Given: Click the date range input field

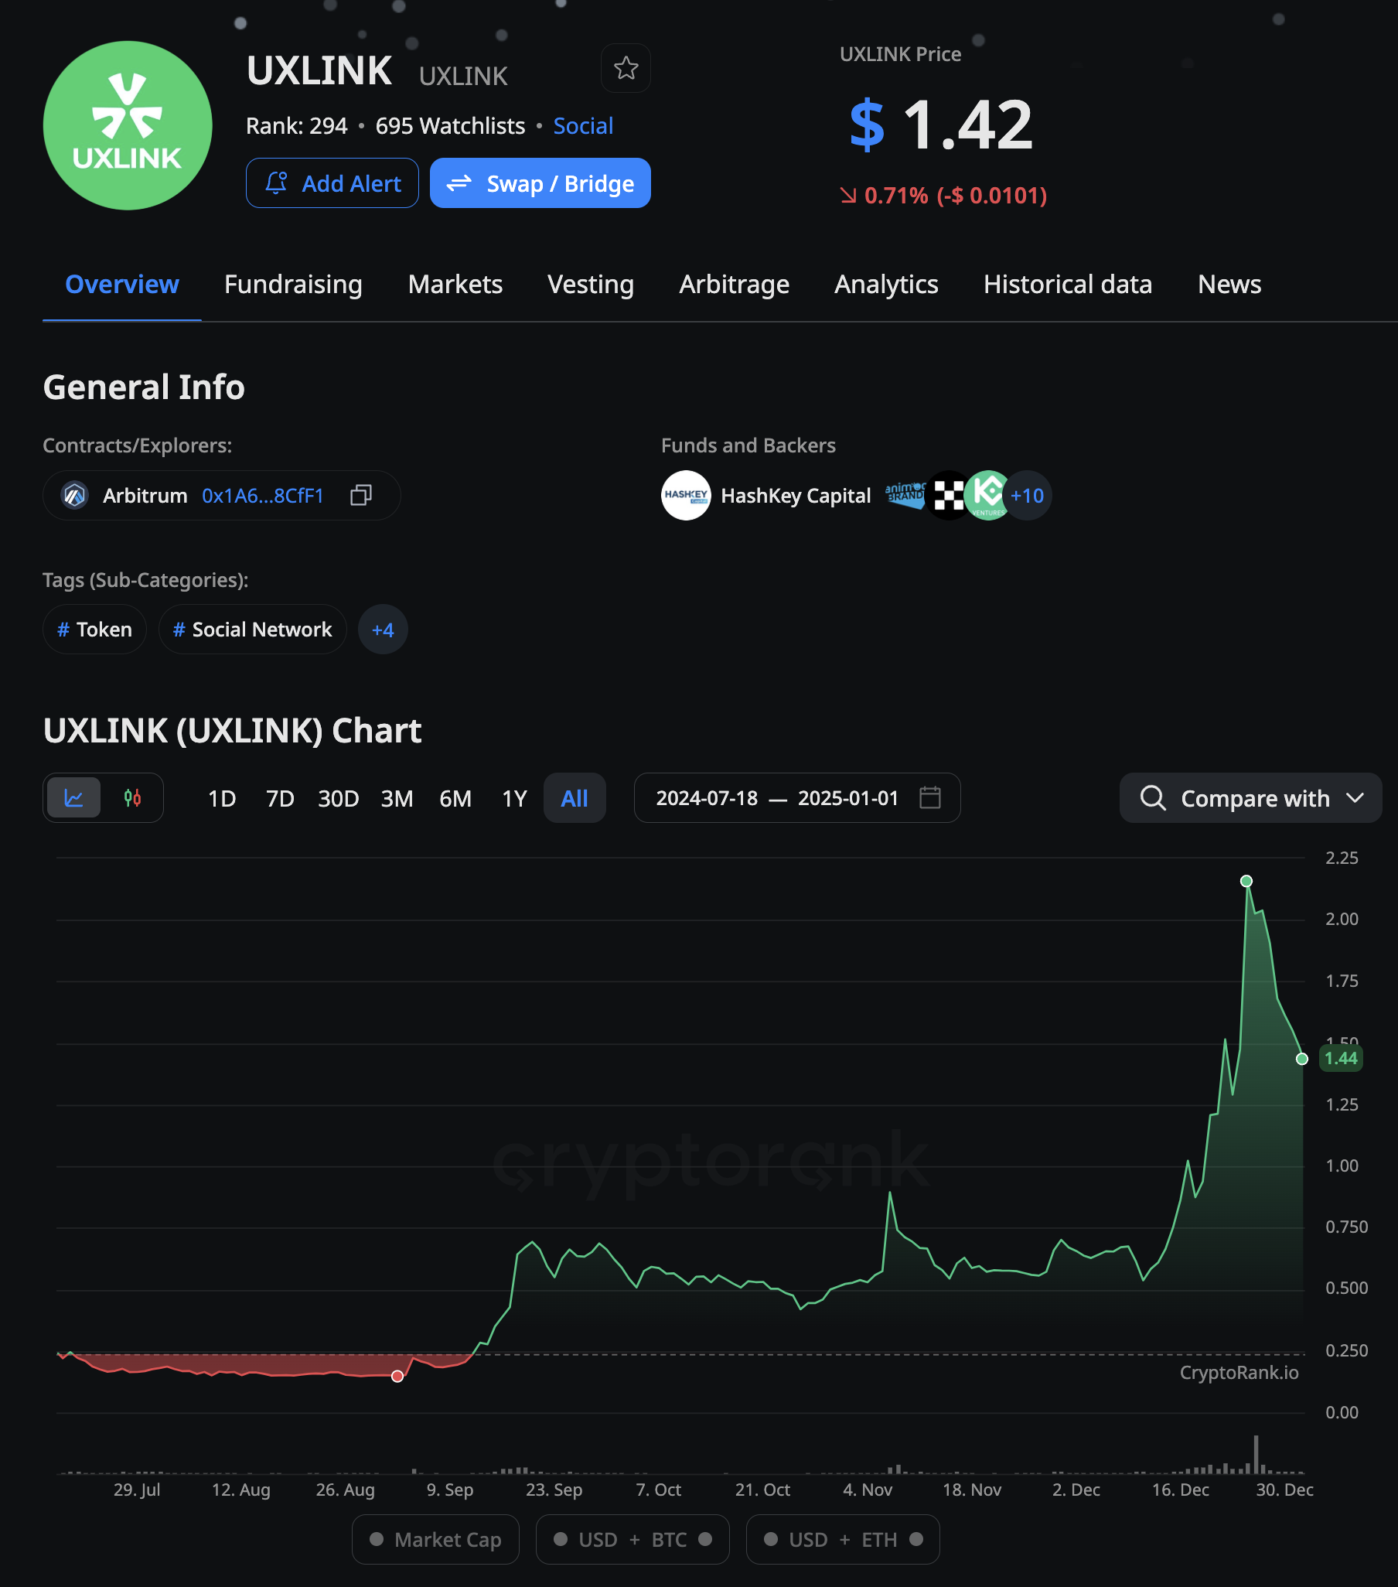Looking at the screenshot, I should click(797, 797).
